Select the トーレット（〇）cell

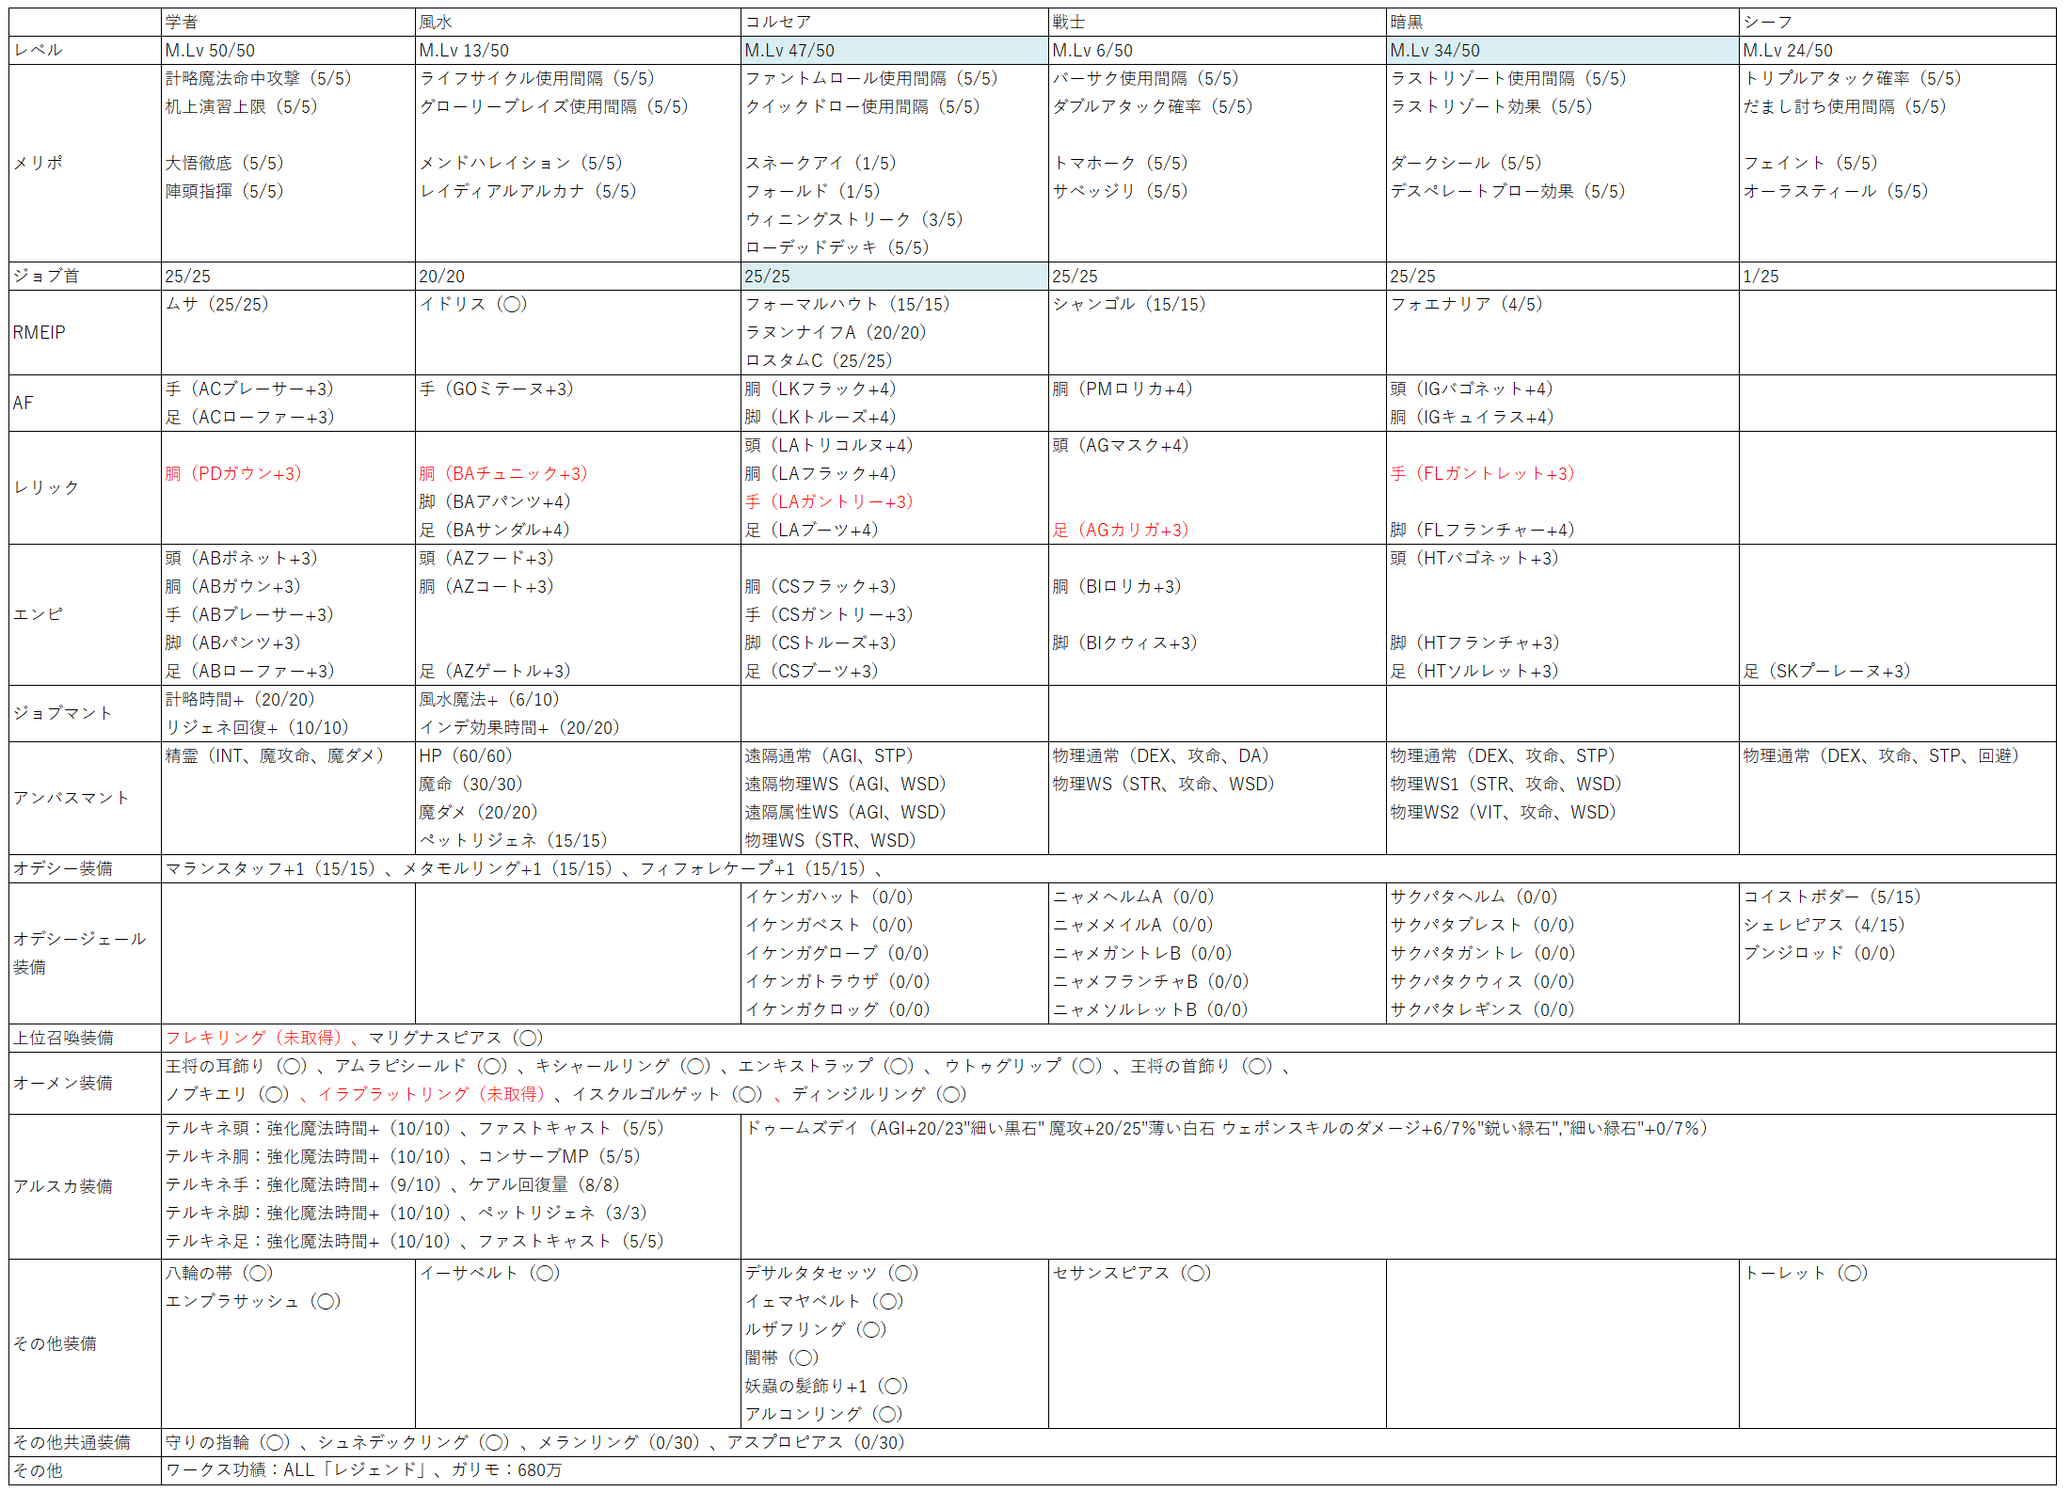coord(1805,1273)
